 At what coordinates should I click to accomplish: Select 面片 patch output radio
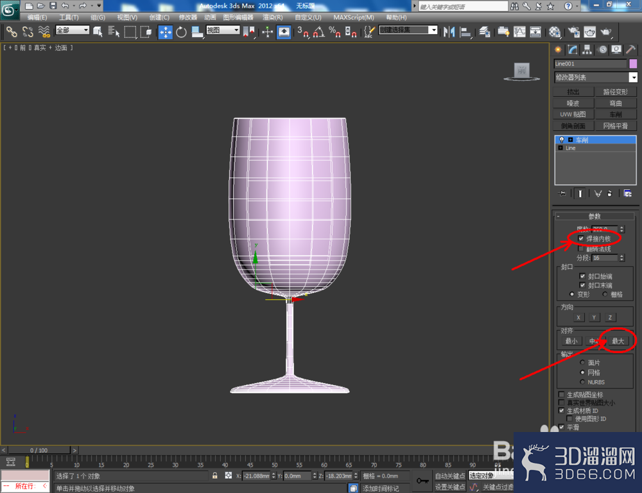[582, 363]
